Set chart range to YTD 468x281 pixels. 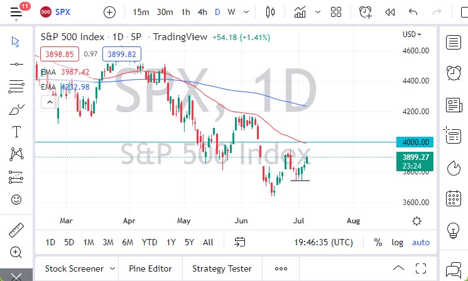tap(150, 242)
